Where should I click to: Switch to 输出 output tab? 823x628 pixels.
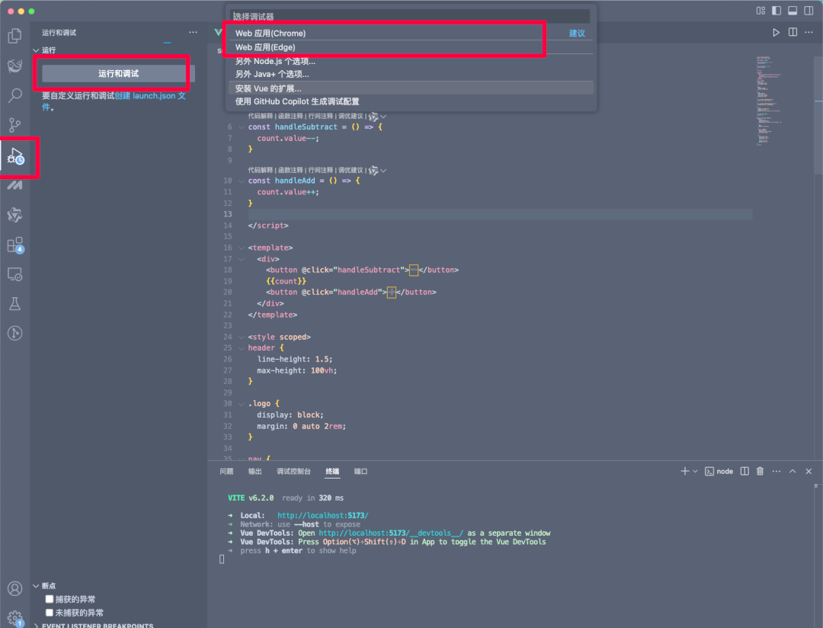tap(255, 471)
